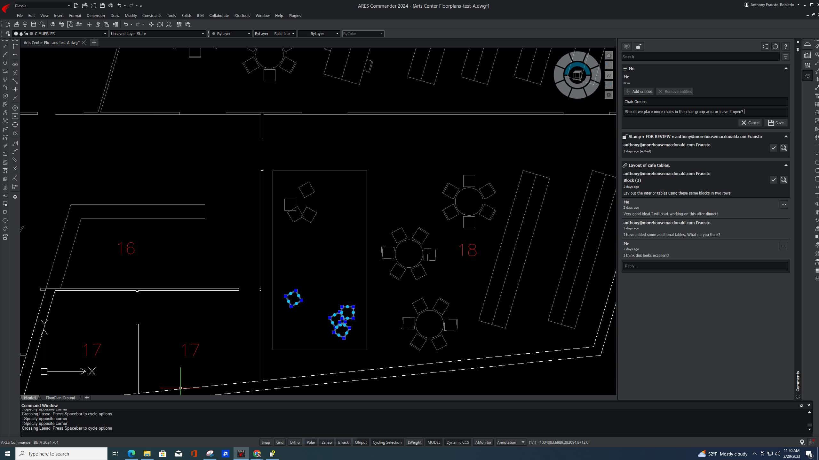
Task: Open the Collaborate menu
Action: point(219,15)
